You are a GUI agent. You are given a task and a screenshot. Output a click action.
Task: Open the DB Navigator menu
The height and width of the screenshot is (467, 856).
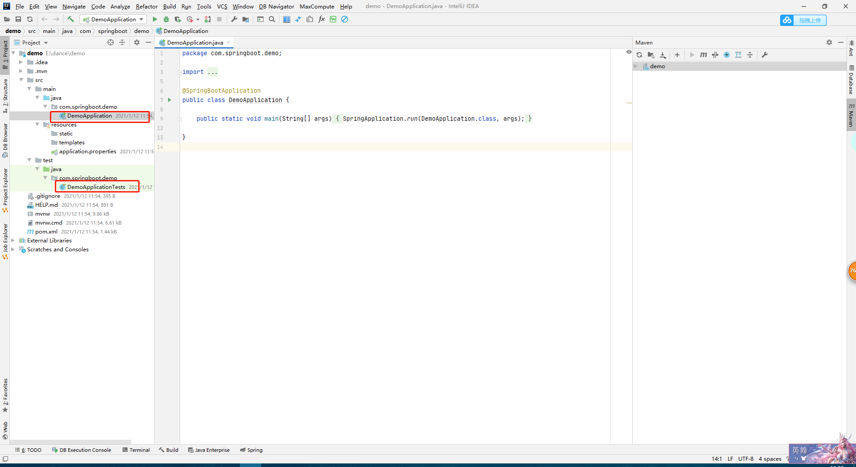tap(276, 6)
